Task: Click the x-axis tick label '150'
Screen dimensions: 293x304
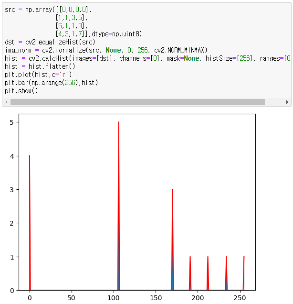Action: click(156, 298)
